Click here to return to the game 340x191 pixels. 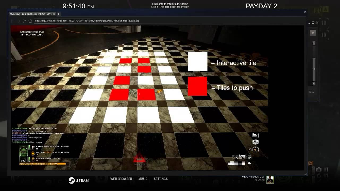(170, 4)
